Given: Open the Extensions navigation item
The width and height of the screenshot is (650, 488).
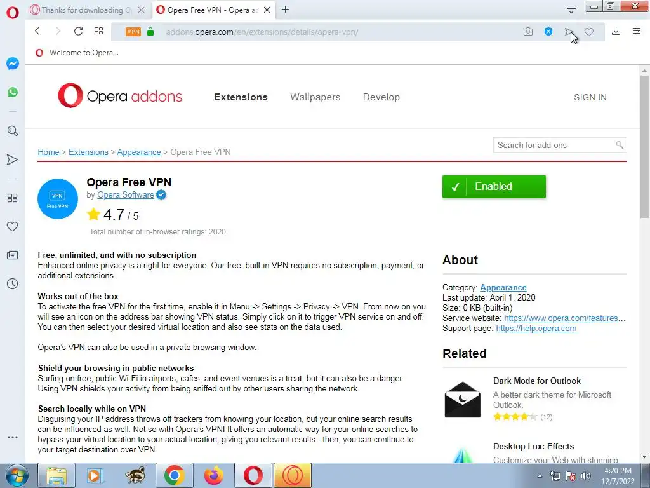Looking at the screenshot, I should [241, 97].
